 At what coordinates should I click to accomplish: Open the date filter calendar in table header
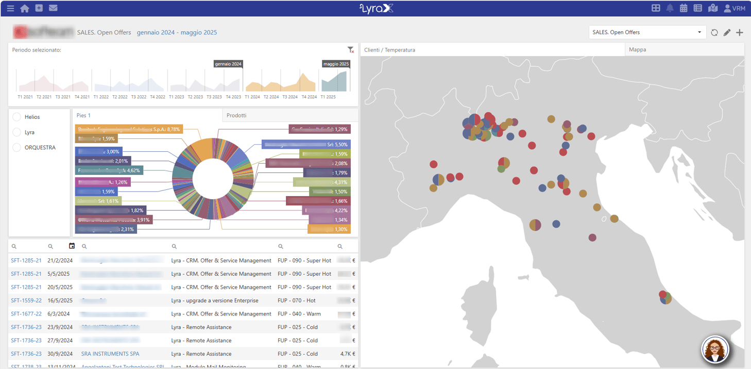click(x=71, y=245)
